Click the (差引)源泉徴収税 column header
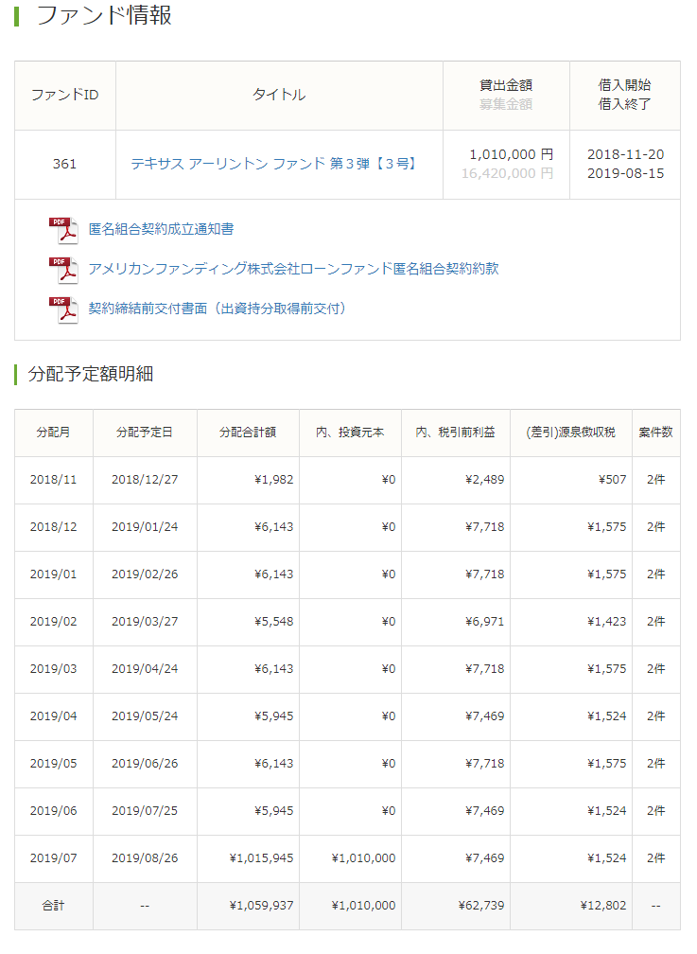The height and width of the screenshot is (954, 697). [x=571, y=433]
